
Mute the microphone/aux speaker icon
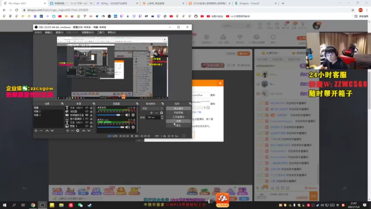(127, 127)
